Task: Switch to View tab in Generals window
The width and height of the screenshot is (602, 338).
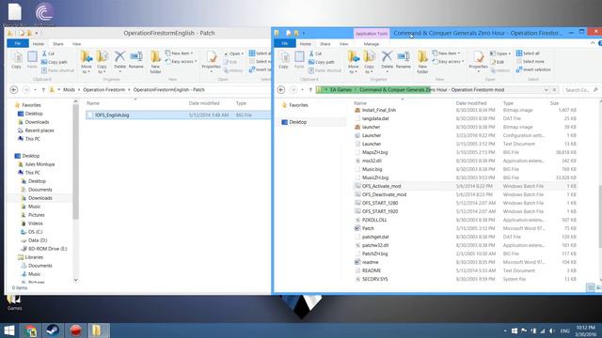Action: click(343, 44)
